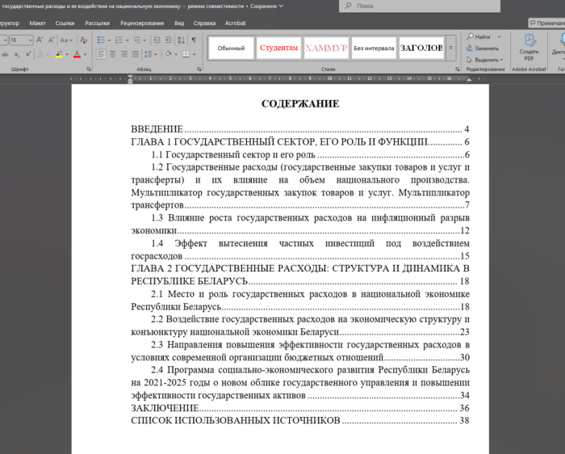Apply yellow text highlight color
Viewport: 565px width, 454px height.
(59, 54)
